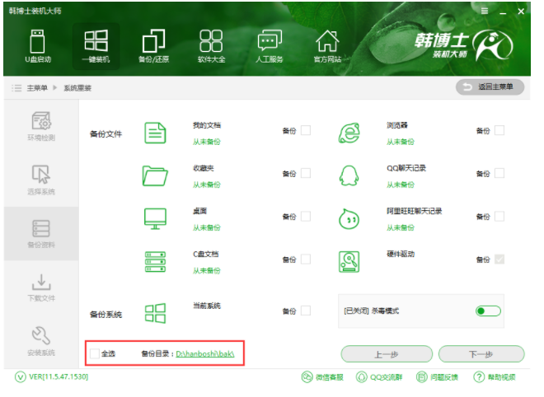The image size is (544, 397).
Task: Check backup box for 我的文档
Action: pos(306,130)
